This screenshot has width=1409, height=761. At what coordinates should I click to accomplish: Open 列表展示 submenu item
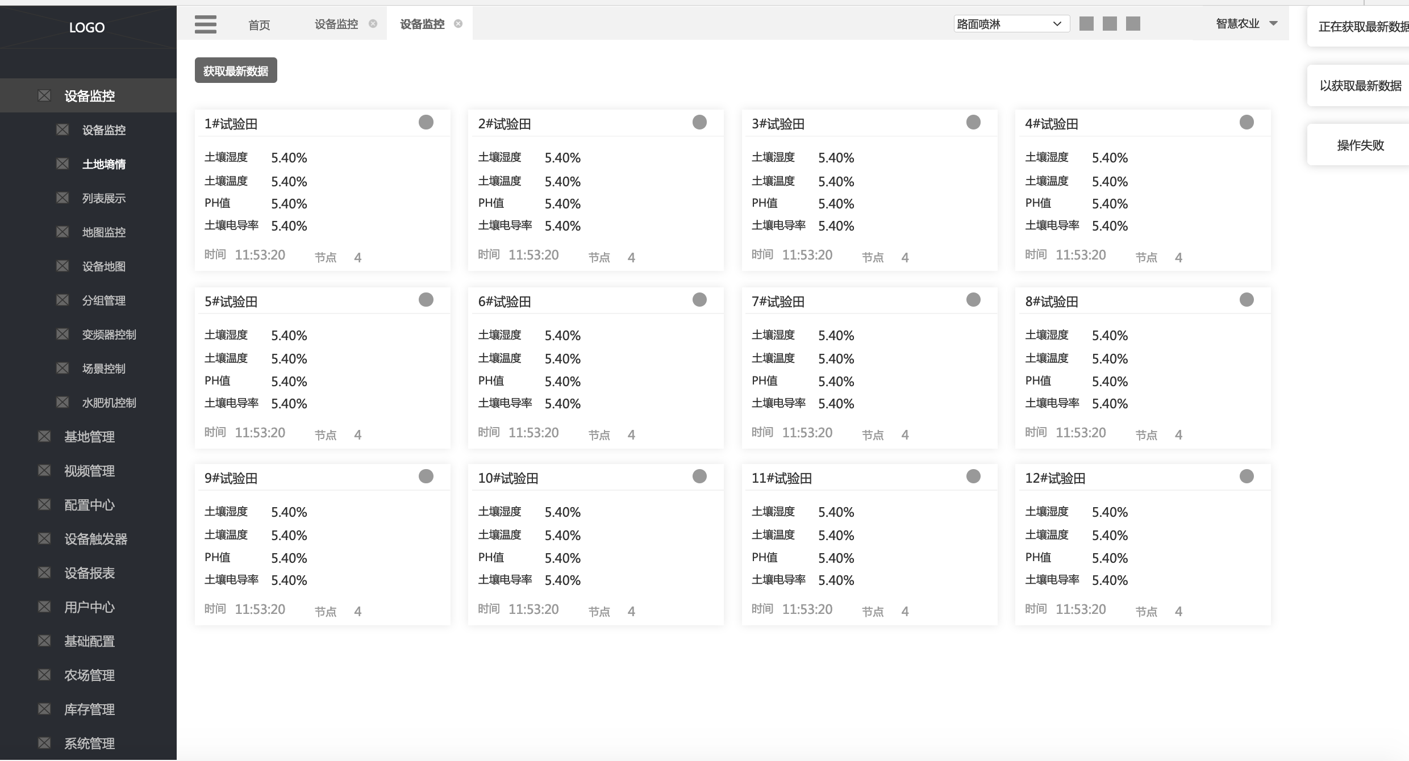point(104,198)
